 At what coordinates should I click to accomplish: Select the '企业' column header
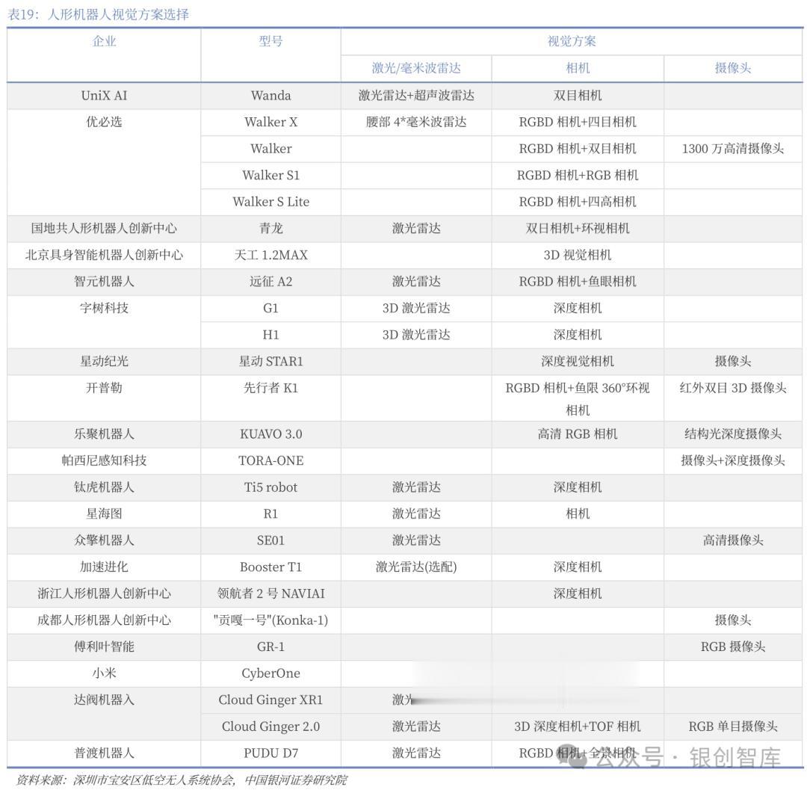tap(105, 41)
